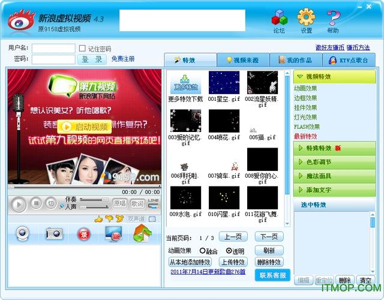
Task: Click the green house arrow icon
Action: pyautogui.click(x=142, y=233)
